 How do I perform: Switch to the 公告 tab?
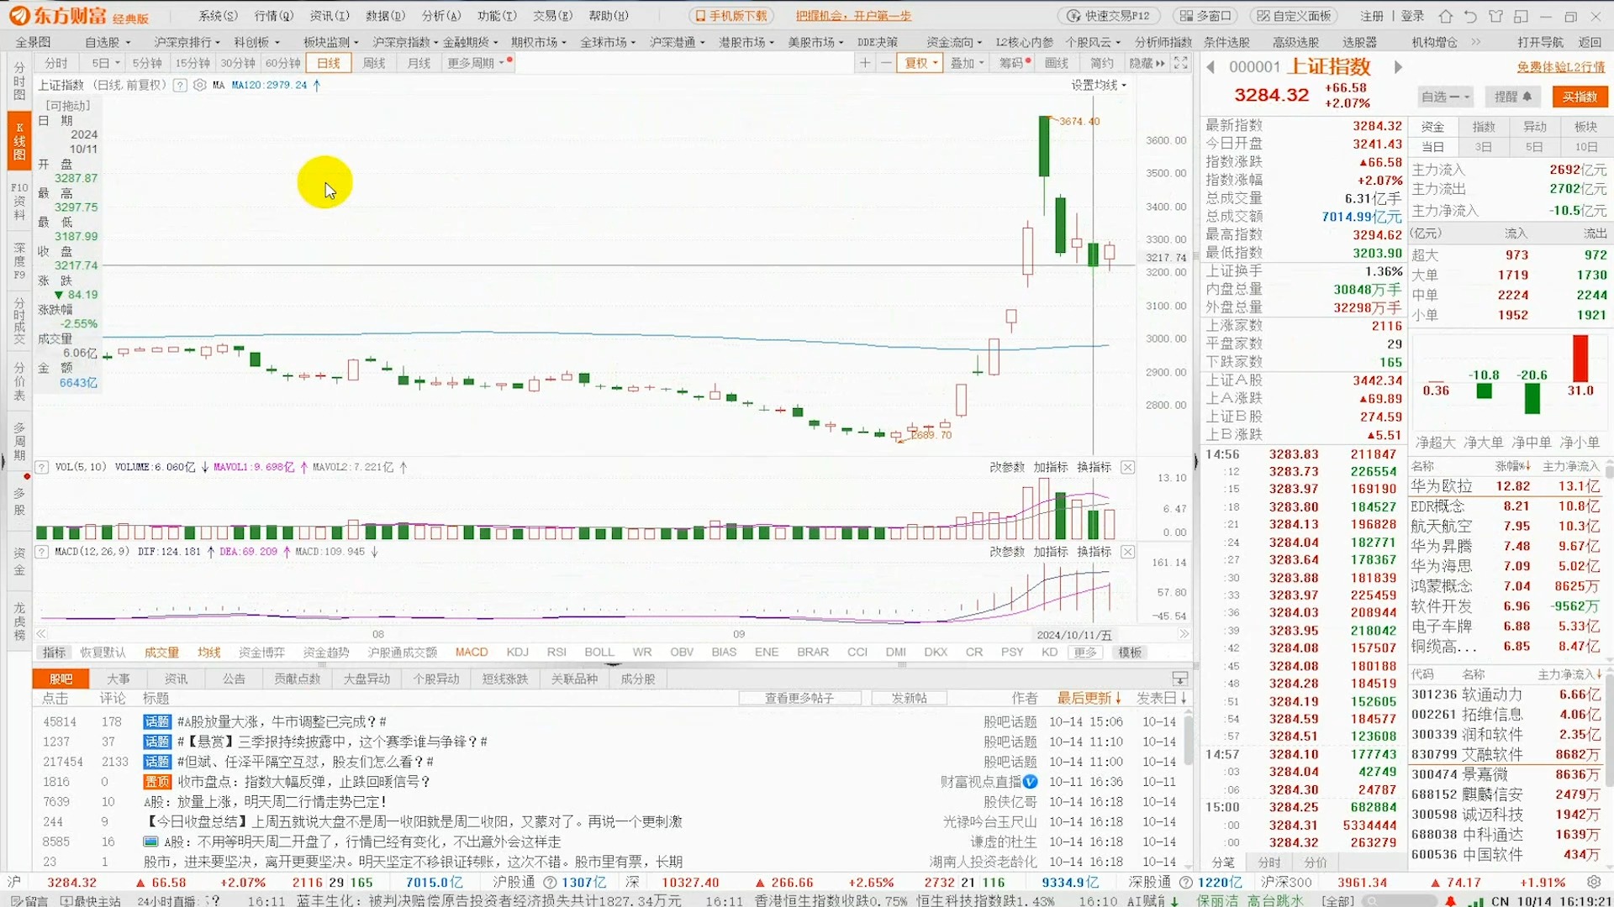tap(234, 679)
